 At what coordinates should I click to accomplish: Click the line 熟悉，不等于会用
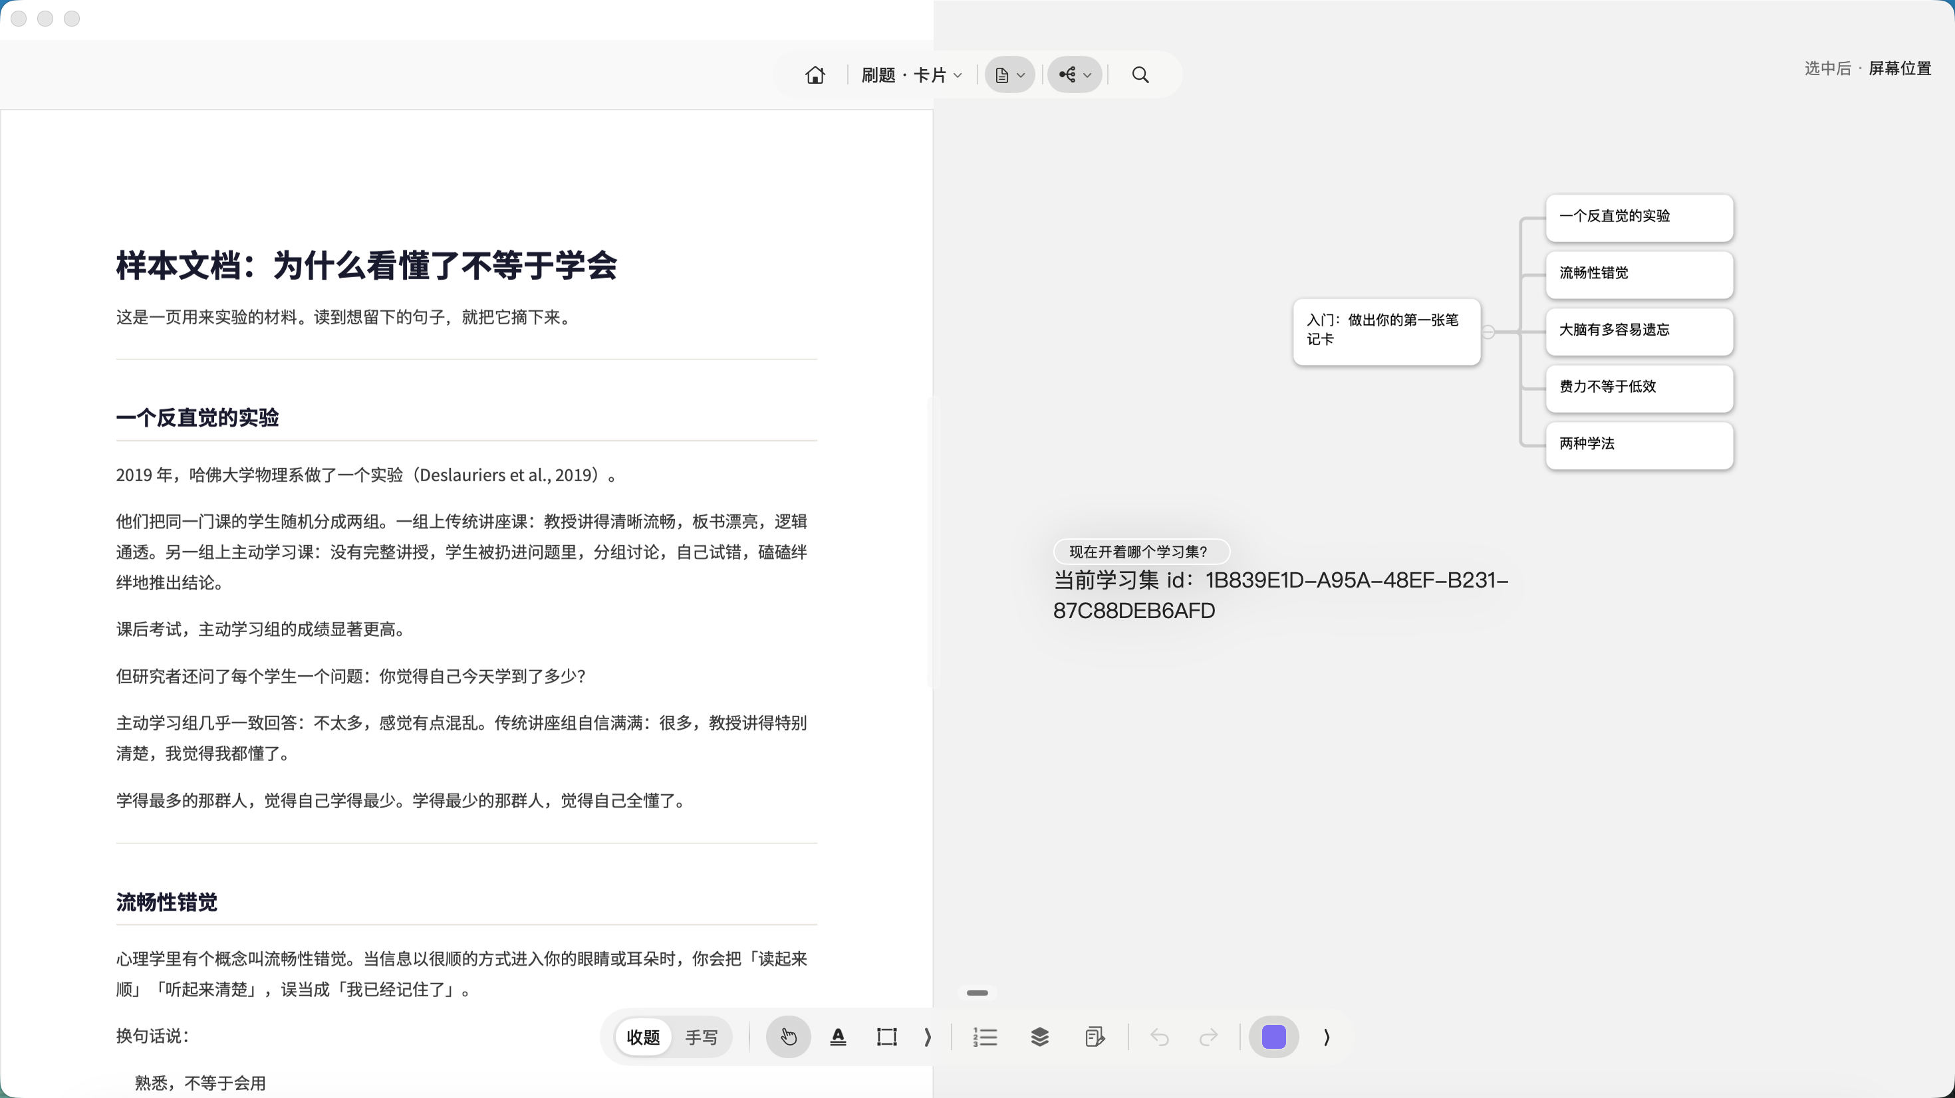click(200, 1083)
